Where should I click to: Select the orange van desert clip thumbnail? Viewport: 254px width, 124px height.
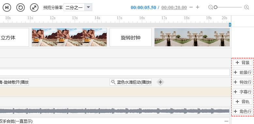[x=69, y=37]
